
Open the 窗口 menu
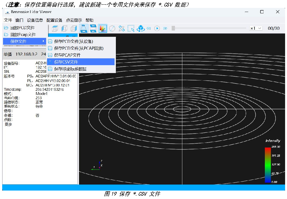(19, 20)
